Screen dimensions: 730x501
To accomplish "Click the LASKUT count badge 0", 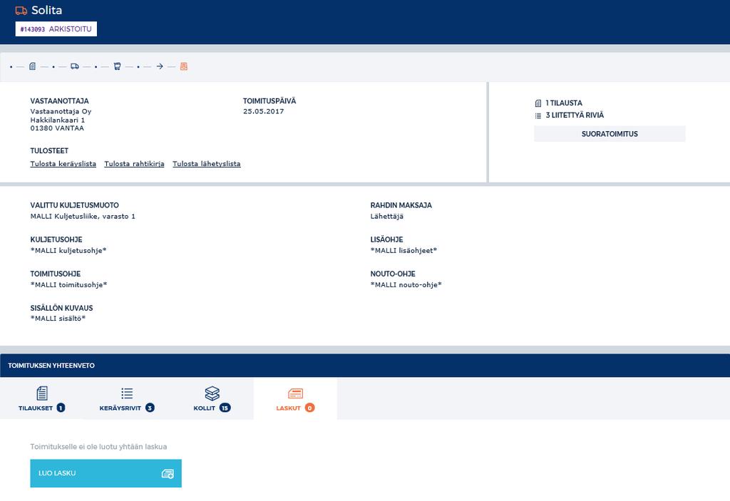I will [x=309, y=408].
